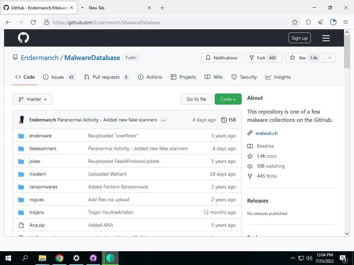
Task: Open the jokes folder
Action: point(35,161)
